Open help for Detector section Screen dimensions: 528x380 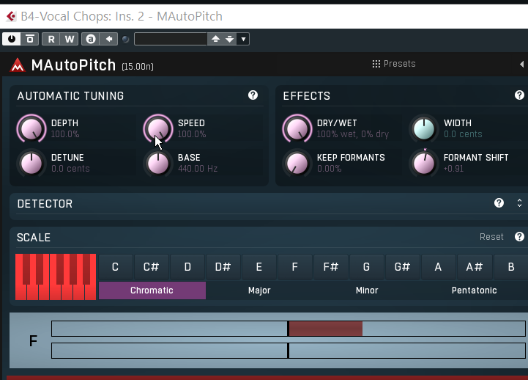click(499, 203)
